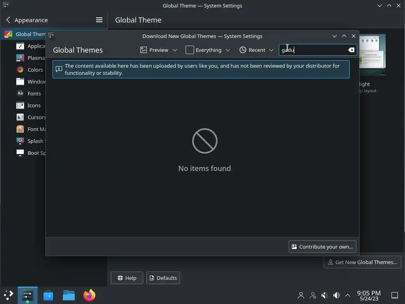Click the second user tray icon

pos(313,295)
